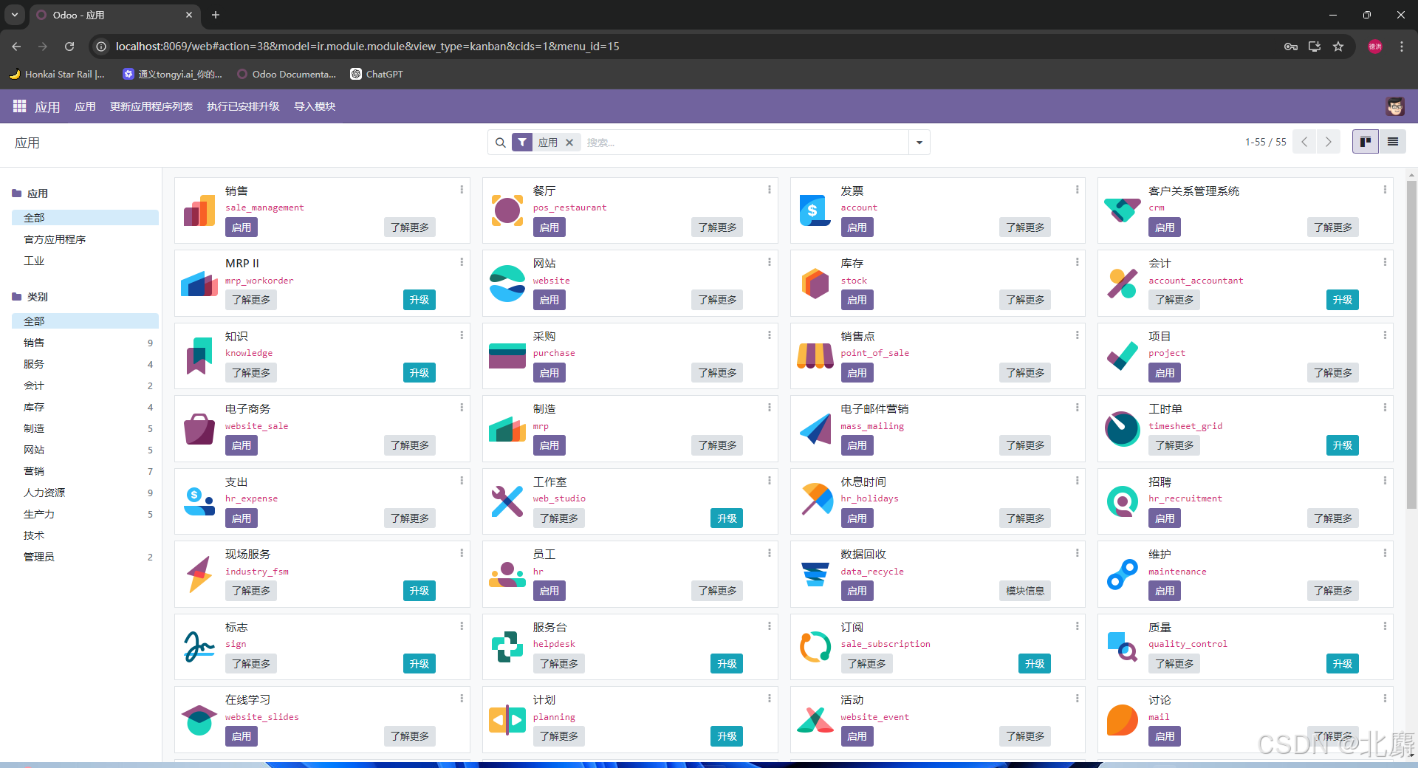Go to previous page of apps
This screenshot has height=768, width=1418.
(x=1305, y=142)
